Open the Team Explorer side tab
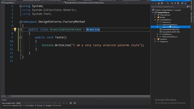 coord(192,17)
